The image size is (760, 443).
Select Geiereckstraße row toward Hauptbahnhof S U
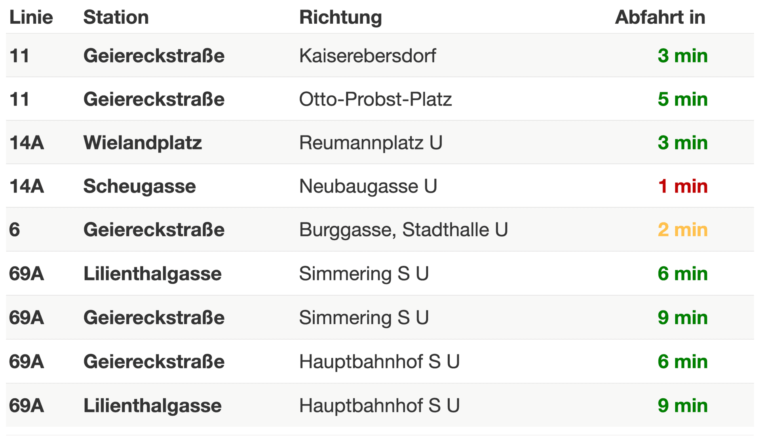(x=380, y=361)
